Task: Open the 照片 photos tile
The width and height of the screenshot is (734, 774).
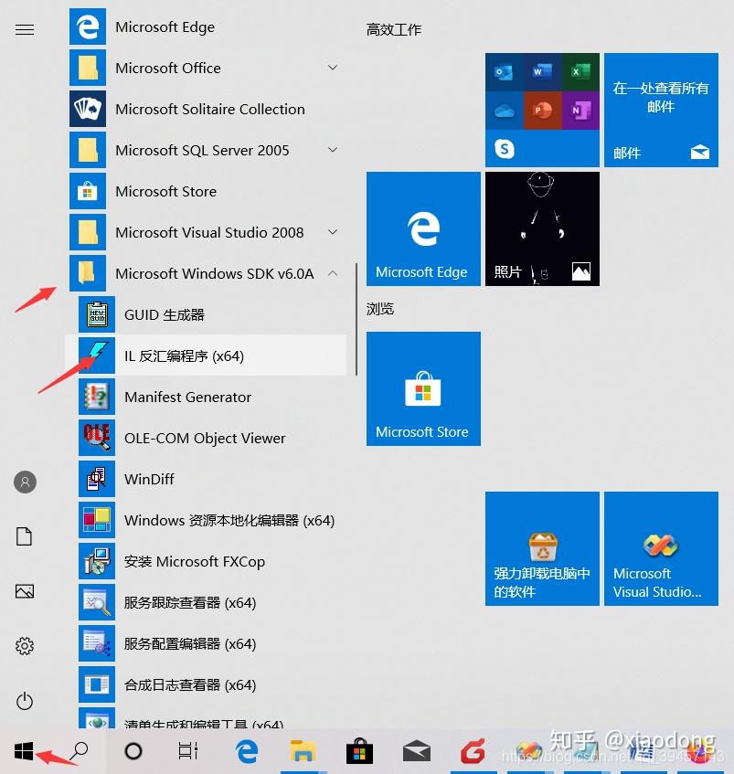Action: tap(542, 228)
